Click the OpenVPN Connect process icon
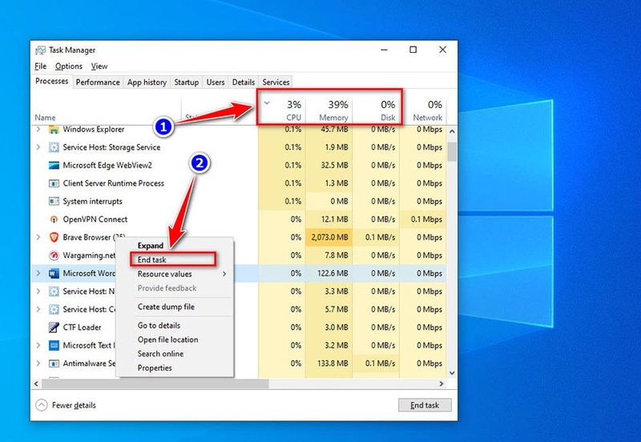This screenshot has width=641, height=442. pyautogui.click(x=54, y=219)
